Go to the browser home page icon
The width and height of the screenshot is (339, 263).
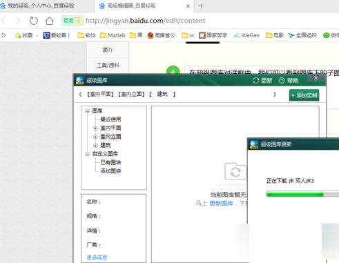(x=49, y=21)
